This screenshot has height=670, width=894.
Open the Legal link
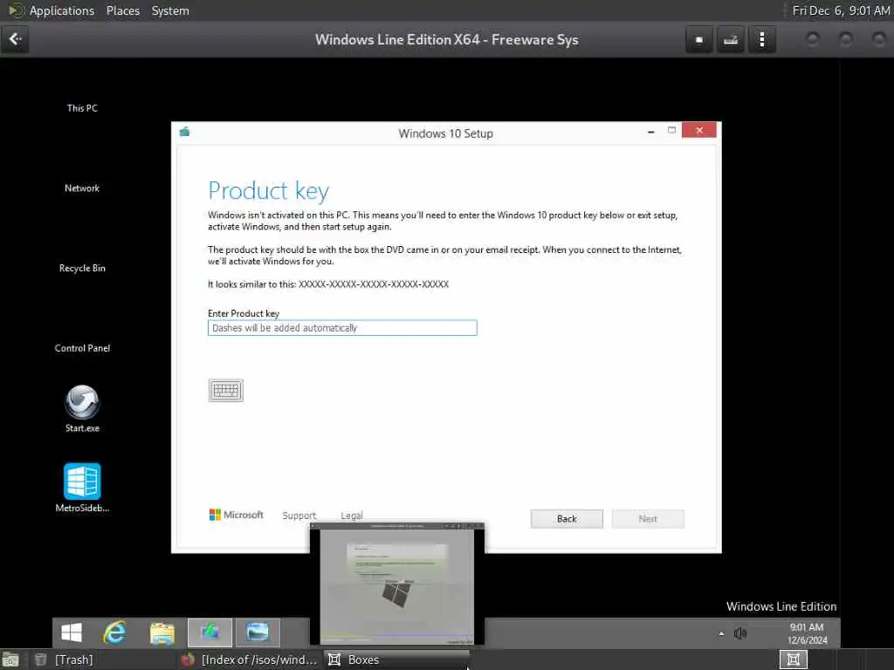(x=351, y=515)
